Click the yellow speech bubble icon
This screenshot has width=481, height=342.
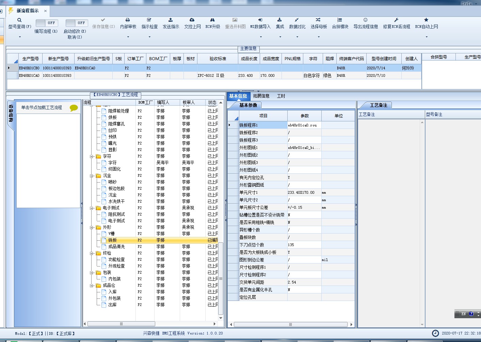pos(74,108)
